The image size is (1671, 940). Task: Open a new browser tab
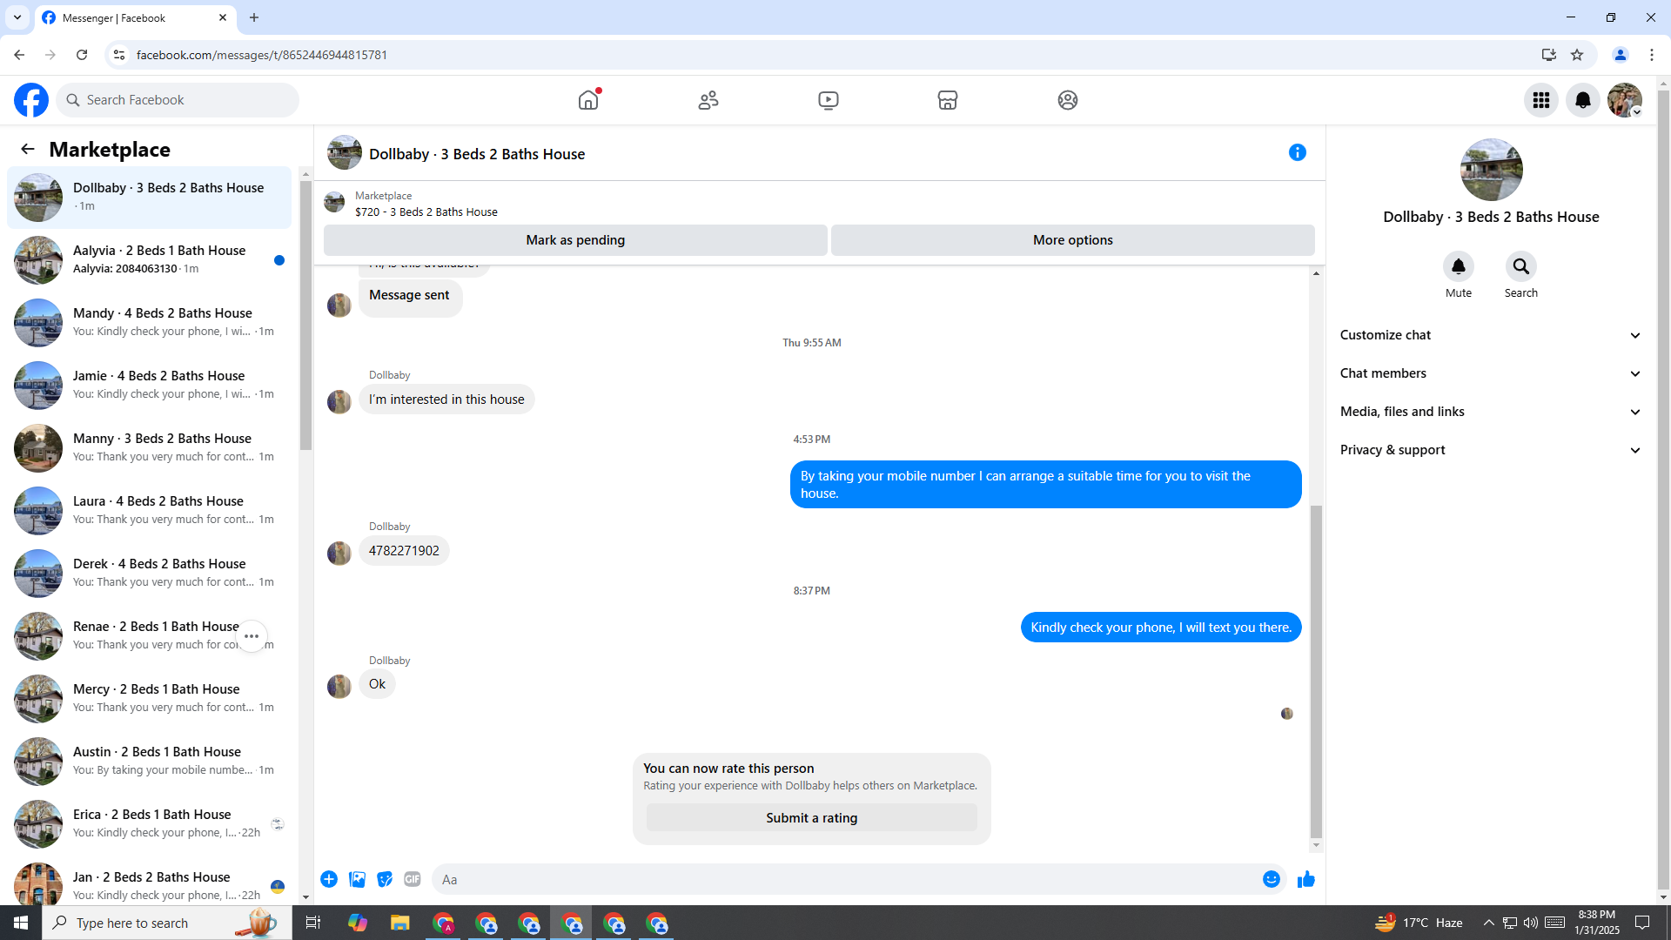tap(254, 17)
